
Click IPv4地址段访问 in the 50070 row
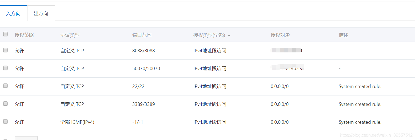tap(210, 69)
